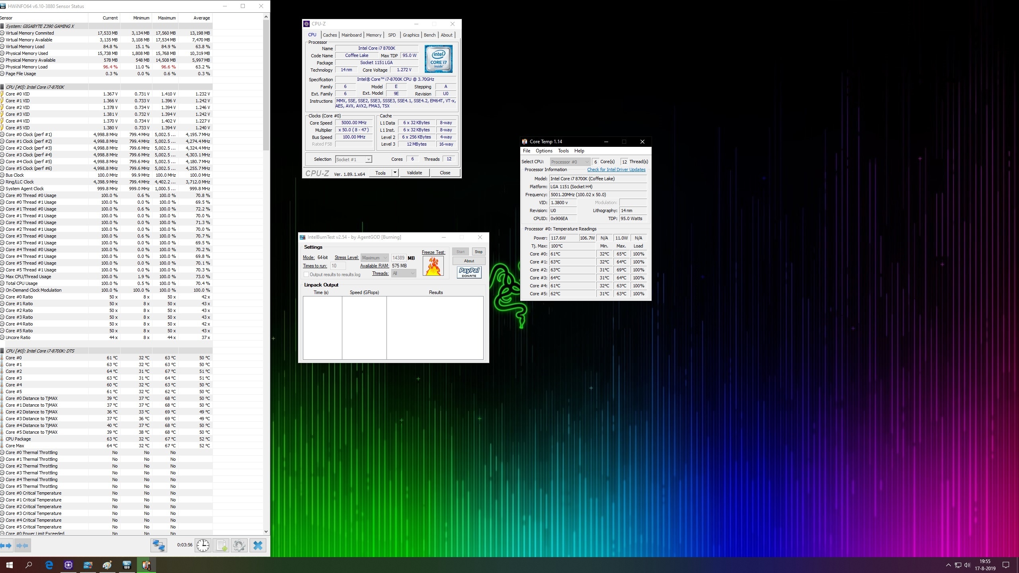Image resolution: width=1019 pixels, height=573 pixels.
Task: Select the CPU Package temperature row
Action: click(x=106, y=439)
